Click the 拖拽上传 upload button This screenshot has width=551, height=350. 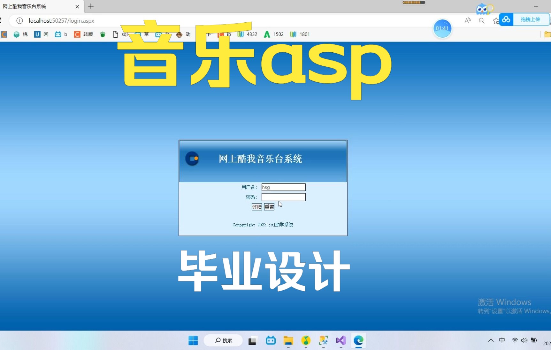click(x=531, y=19)
